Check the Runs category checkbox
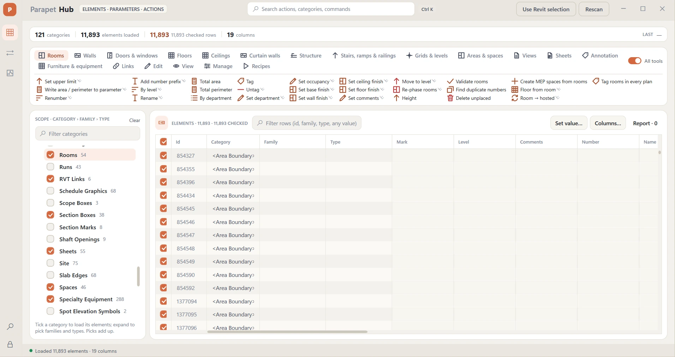 pyautogui.click(x=50, y=167)
